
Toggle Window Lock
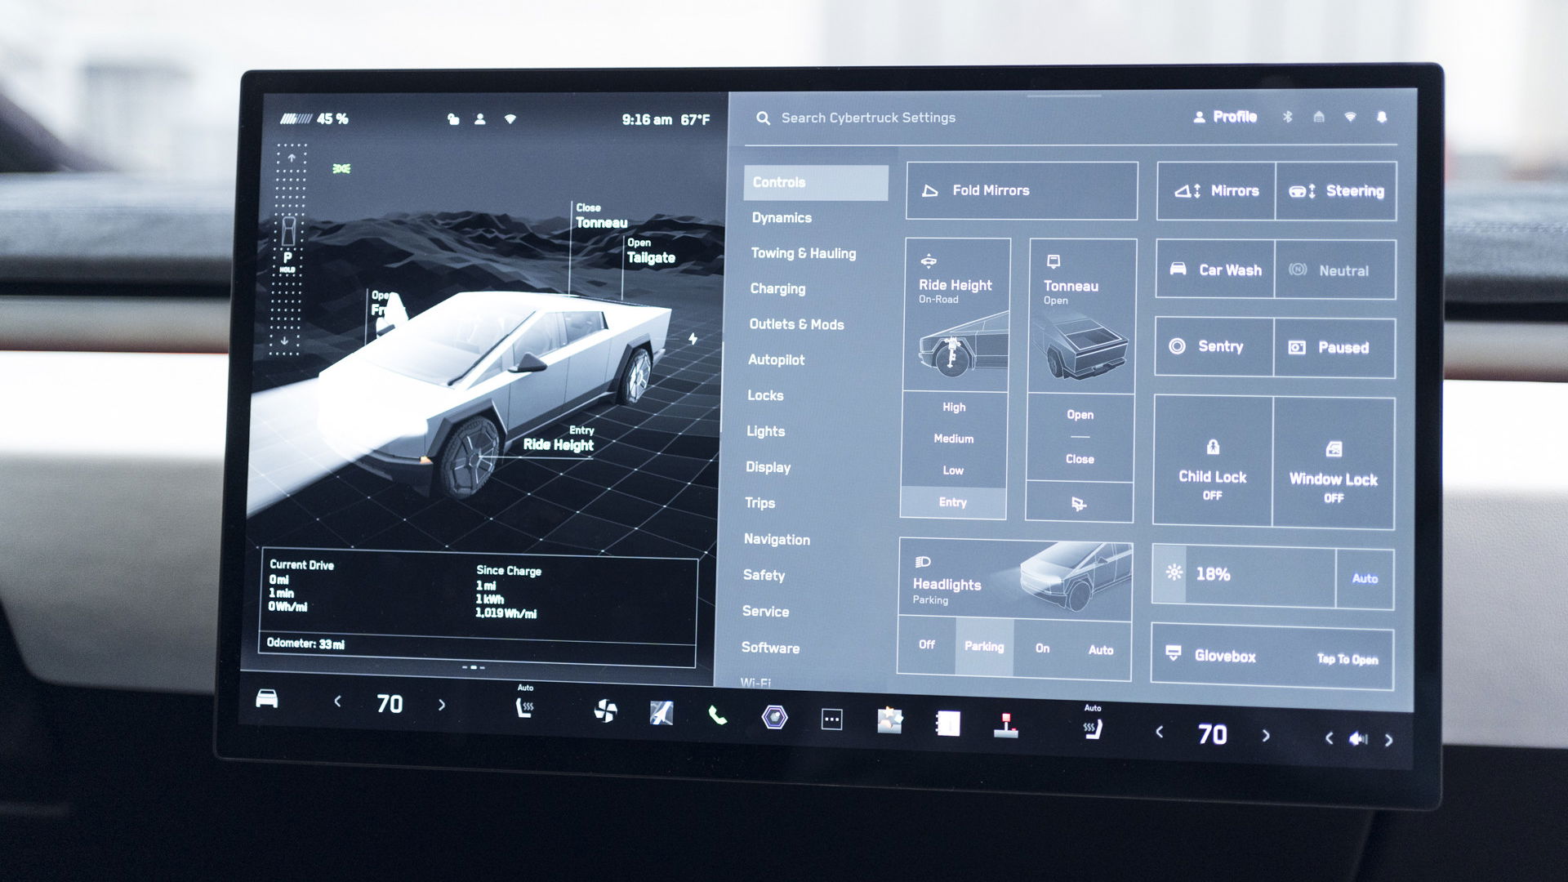pos(1334,464)
